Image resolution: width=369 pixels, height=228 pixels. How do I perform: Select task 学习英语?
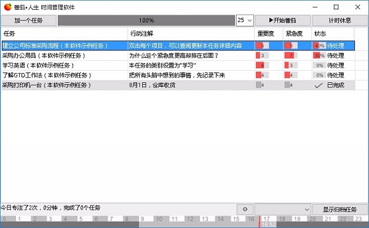click(x=38, y=65)
